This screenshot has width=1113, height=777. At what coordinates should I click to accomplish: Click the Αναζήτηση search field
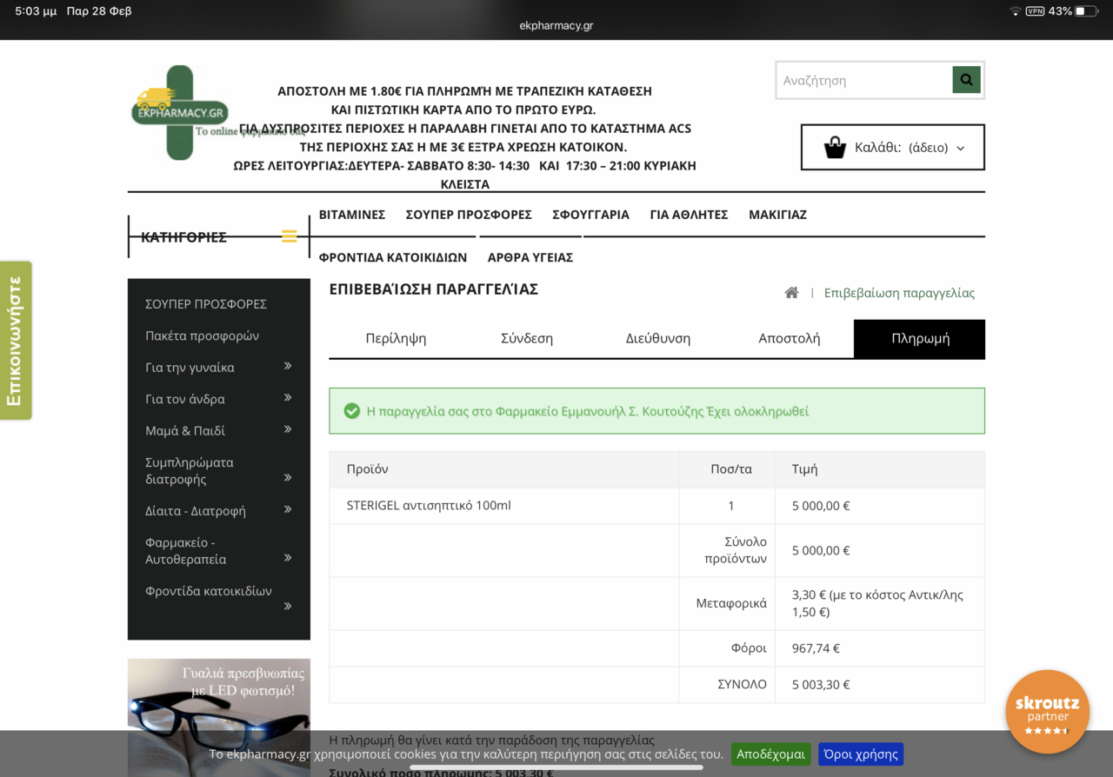coord(864,80)
